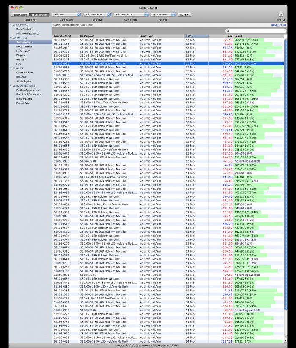Image resolution: width=296 pixels, height=348 pixels.
Task: Switch to Tournaments table type
Action: click(x=39, y=15)
